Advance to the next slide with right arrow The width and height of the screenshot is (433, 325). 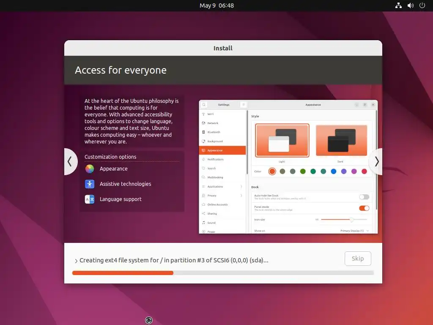tap(376, 162)
